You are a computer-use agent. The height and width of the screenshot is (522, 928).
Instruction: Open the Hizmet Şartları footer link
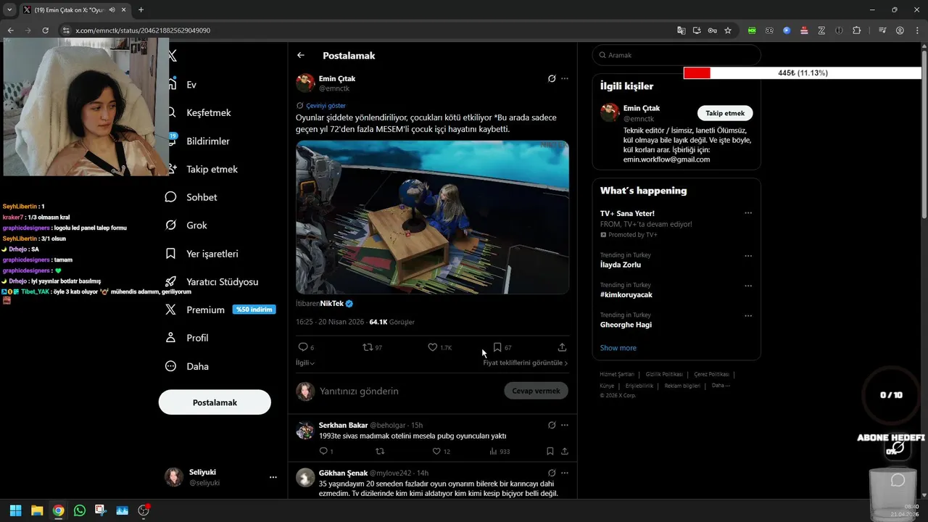[617, 374]
